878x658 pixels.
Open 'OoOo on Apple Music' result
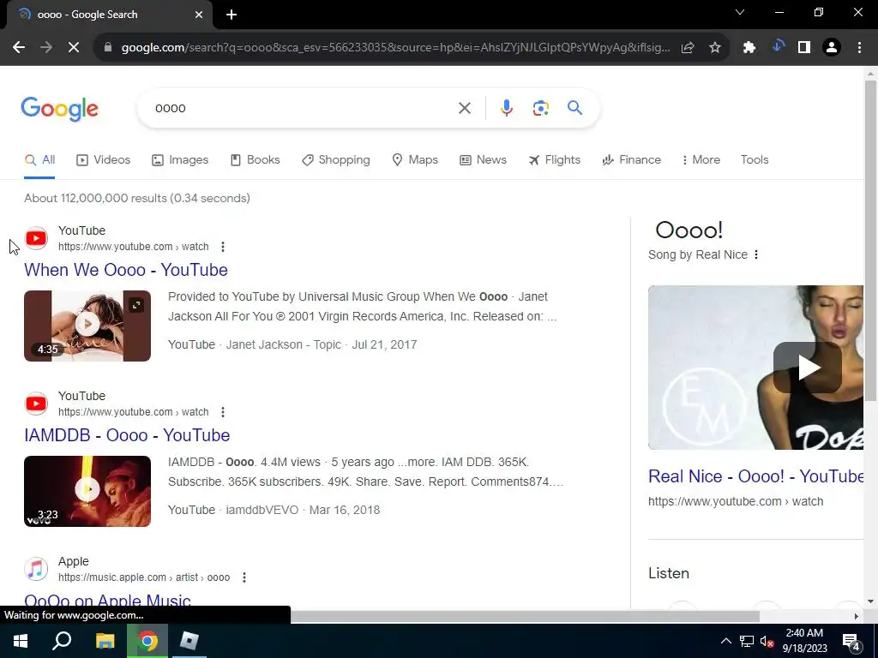pyautogui.click(x=107, y=600)
